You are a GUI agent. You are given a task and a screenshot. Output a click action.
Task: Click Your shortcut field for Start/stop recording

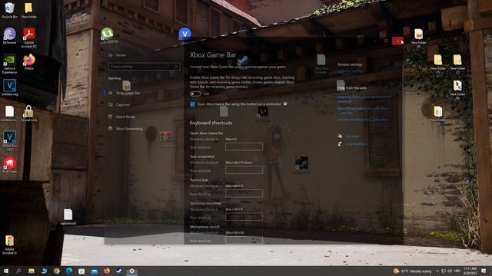pyautogui.click(x=244, y=217)
